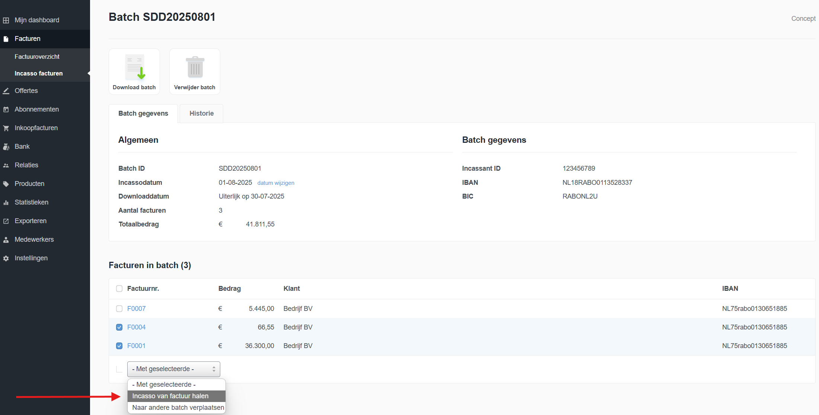Open Mijn dashboard from the sidebar icon

pos(6,20)
